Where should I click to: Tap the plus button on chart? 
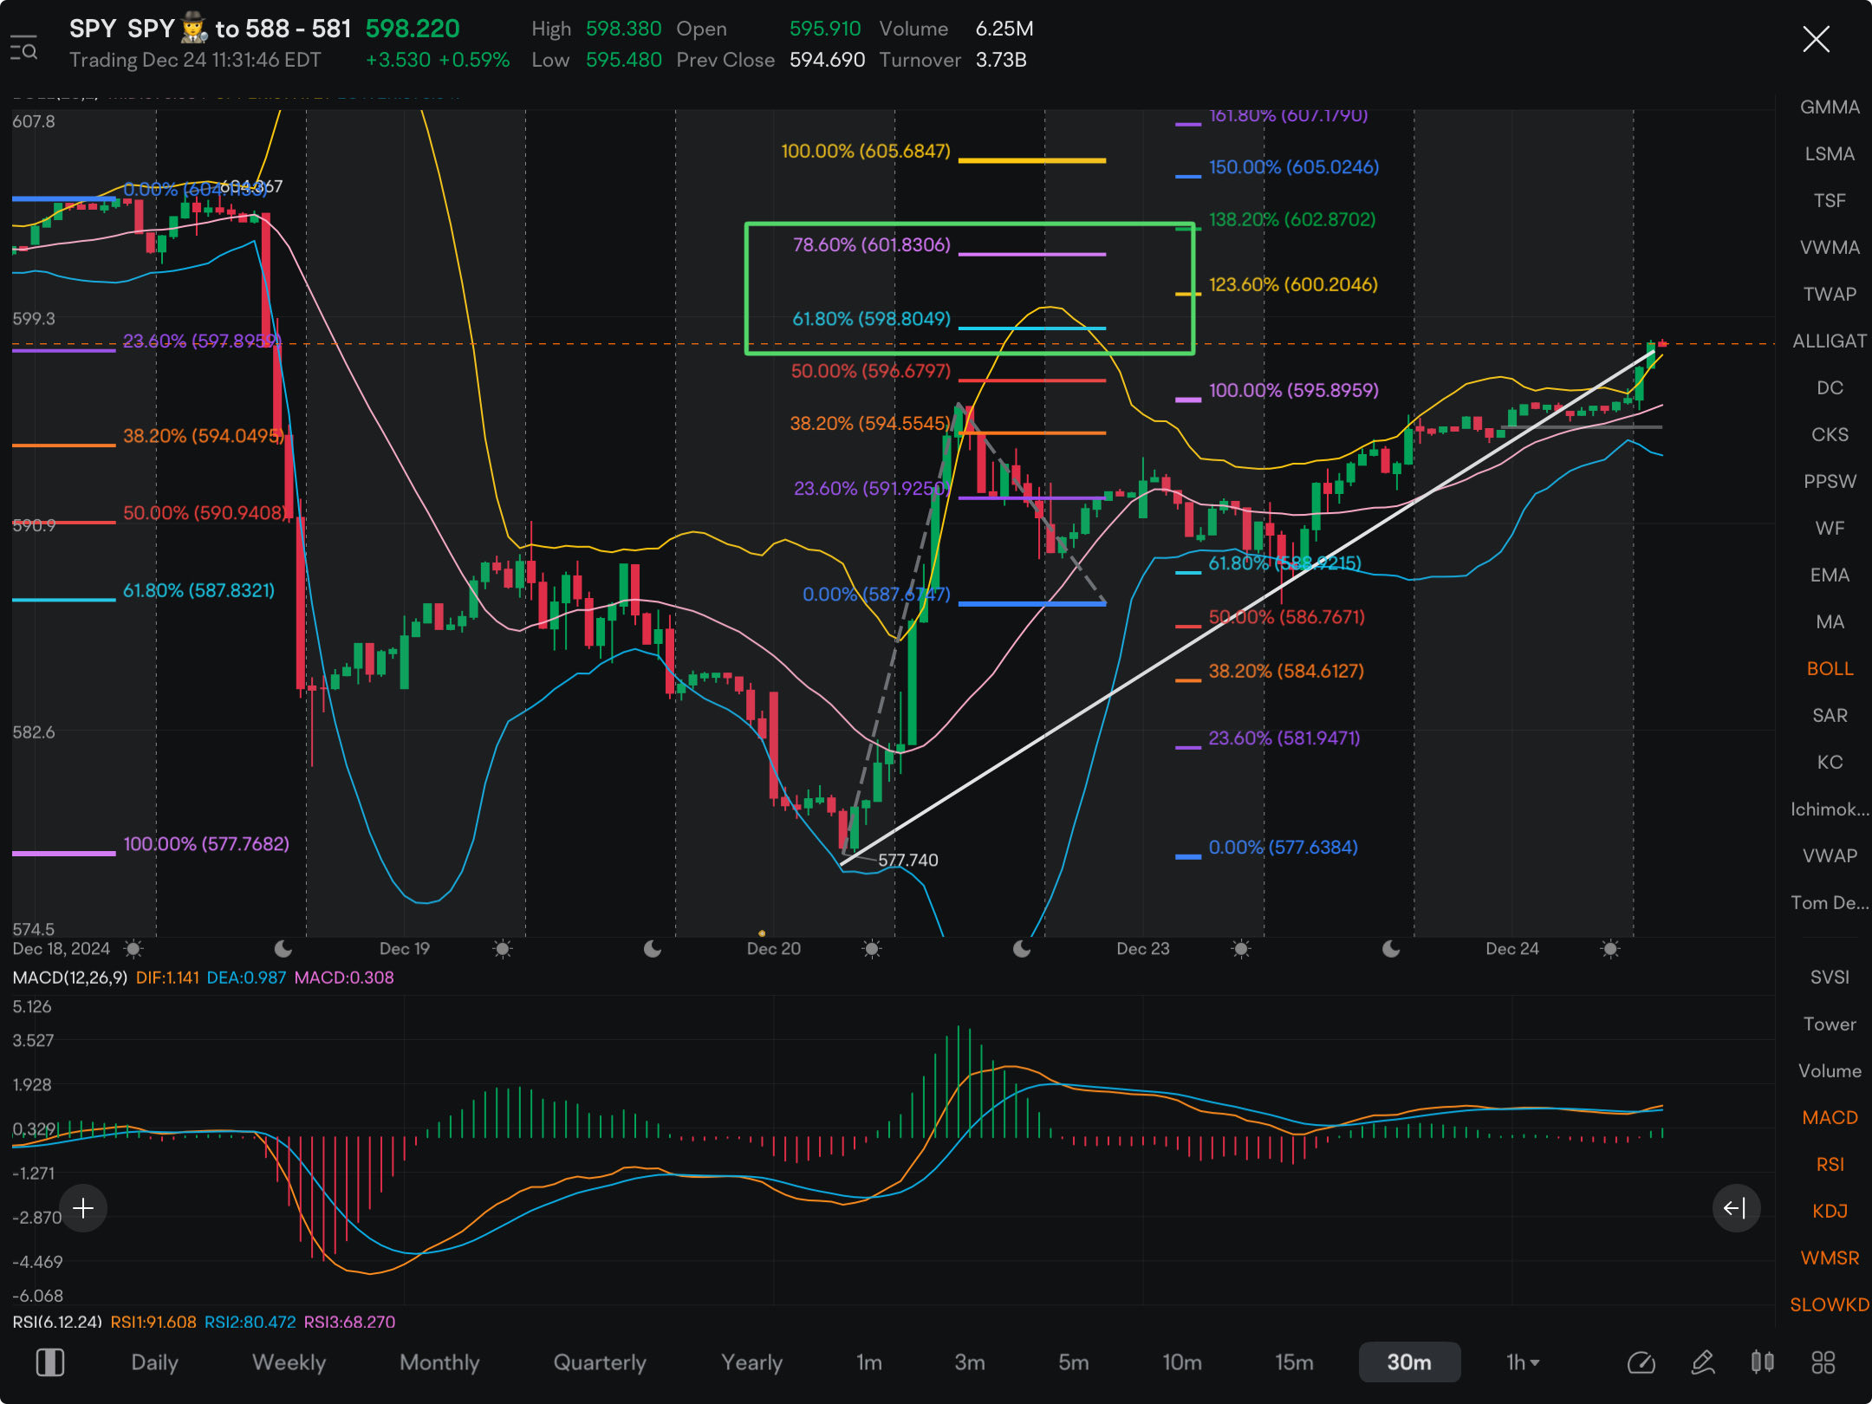[83, 1208]
